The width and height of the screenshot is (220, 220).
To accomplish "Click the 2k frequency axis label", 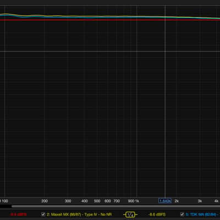I will (x=177, y=201).
